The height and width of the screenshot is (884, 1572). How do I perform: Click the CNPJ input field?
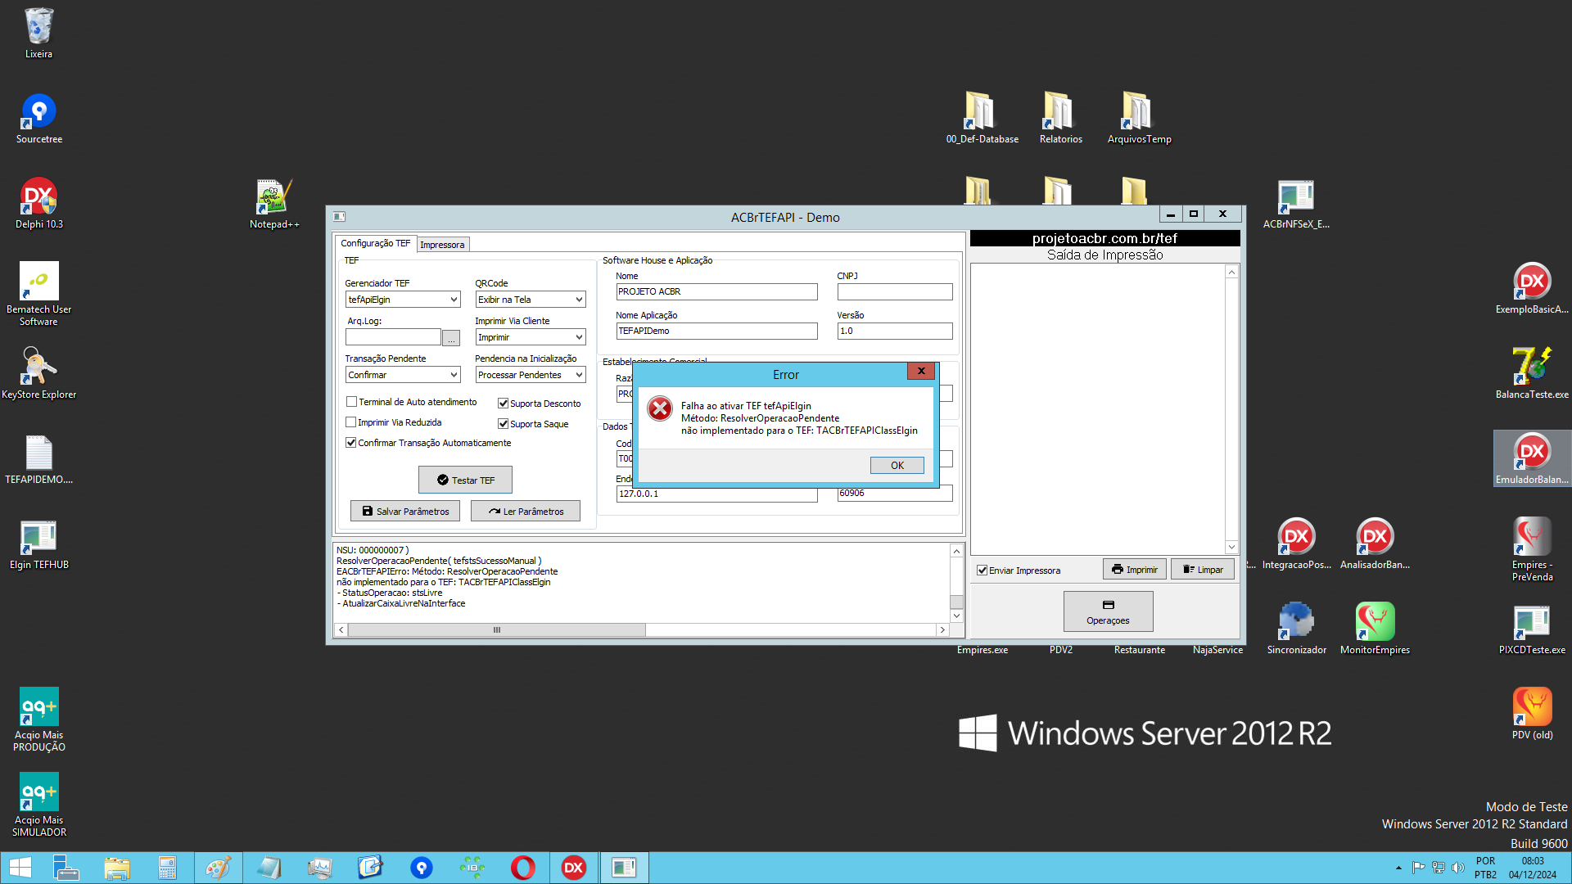click(895, 291)
